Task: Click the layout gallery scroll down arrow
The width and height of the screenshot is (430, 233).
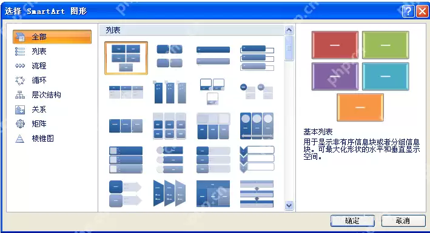Action: pyautogui.click(x=289, y=205)
